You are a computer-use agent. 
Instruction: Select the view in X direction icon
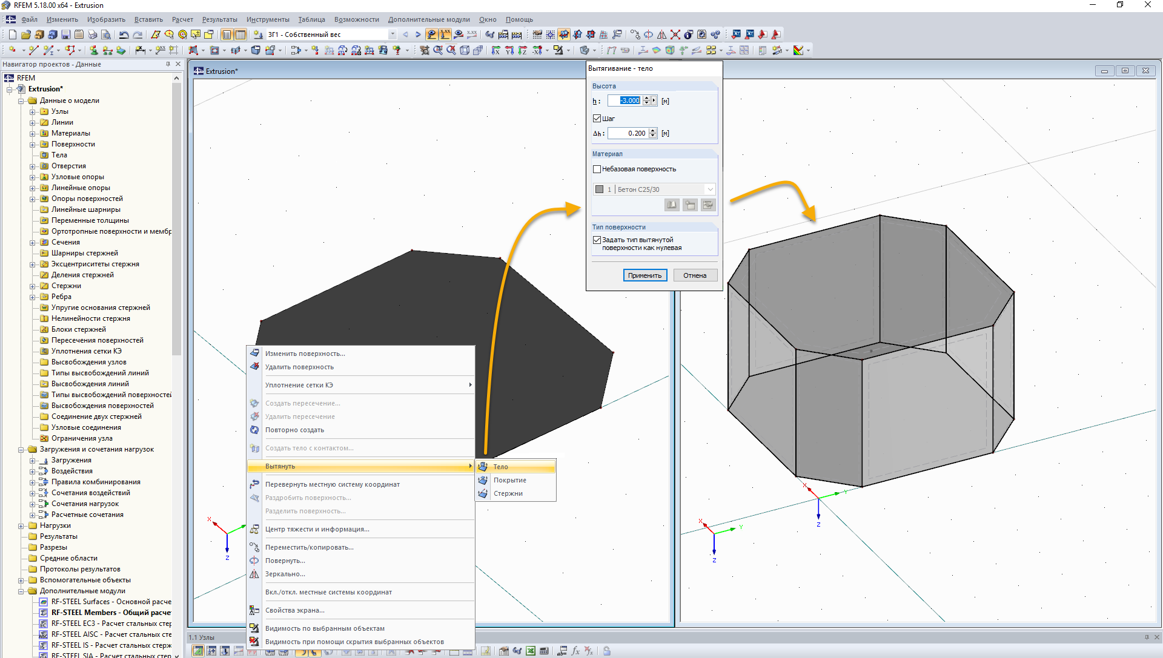(496, 50)
